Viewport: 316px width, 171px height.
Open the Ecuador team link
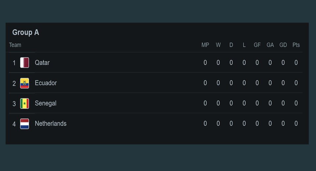point(46,83)
